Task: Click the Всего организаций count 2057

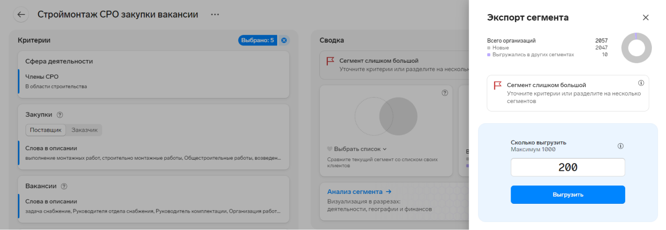Action: (x=601, y=41)
